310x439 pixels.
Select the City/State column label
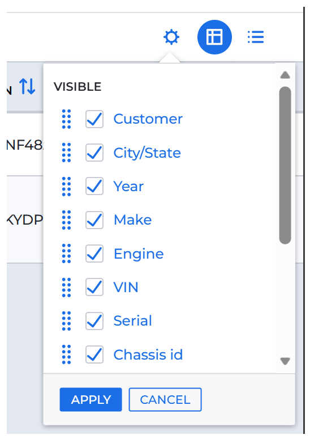click(x=147, y=153)
